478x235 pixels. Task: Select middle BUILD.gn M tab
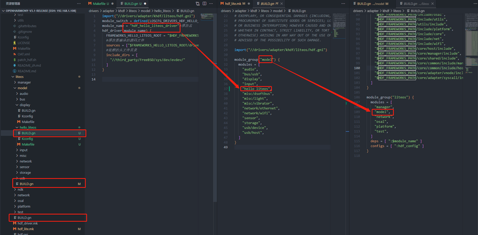click(x=269, y=3)
